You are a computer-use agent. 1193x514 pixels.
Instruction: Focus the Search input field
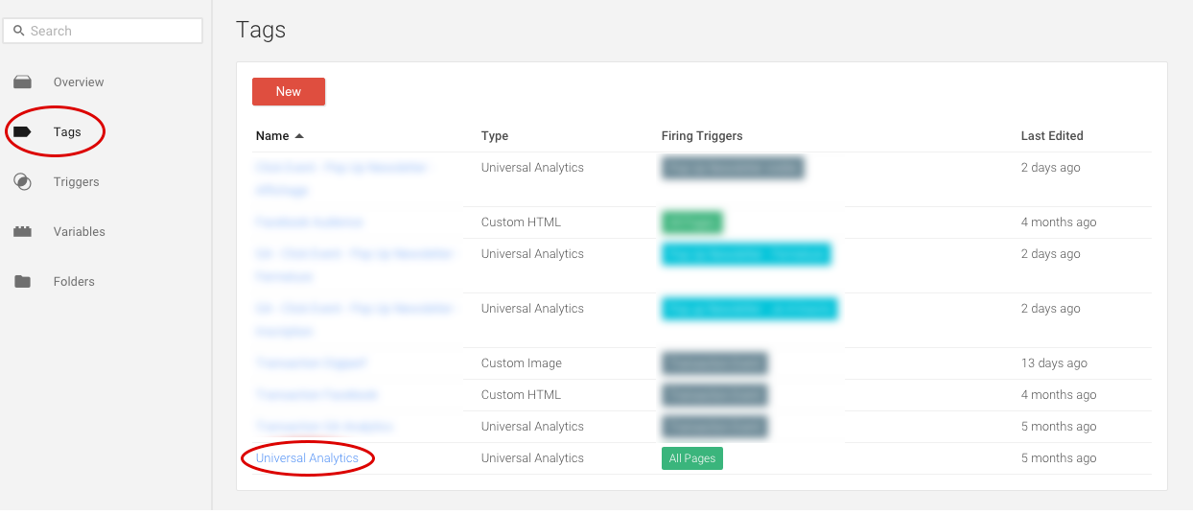103,31
